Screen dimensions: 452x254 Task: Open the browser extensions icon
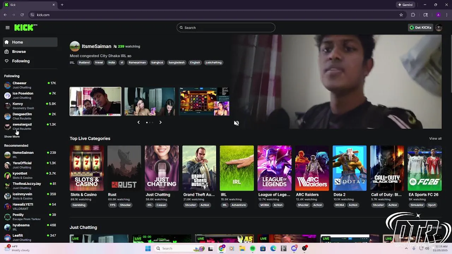(x=413, y=15)
